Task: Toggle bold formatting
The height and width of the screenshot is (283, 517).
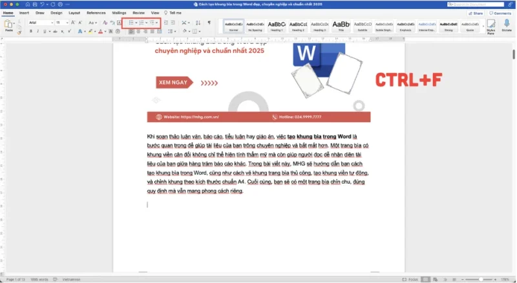Action: (x=31, y=31)
